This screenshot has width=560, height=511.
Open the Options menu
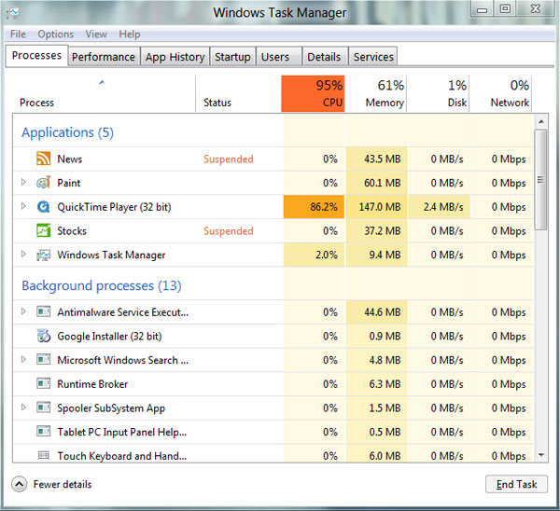coord(56,35)
